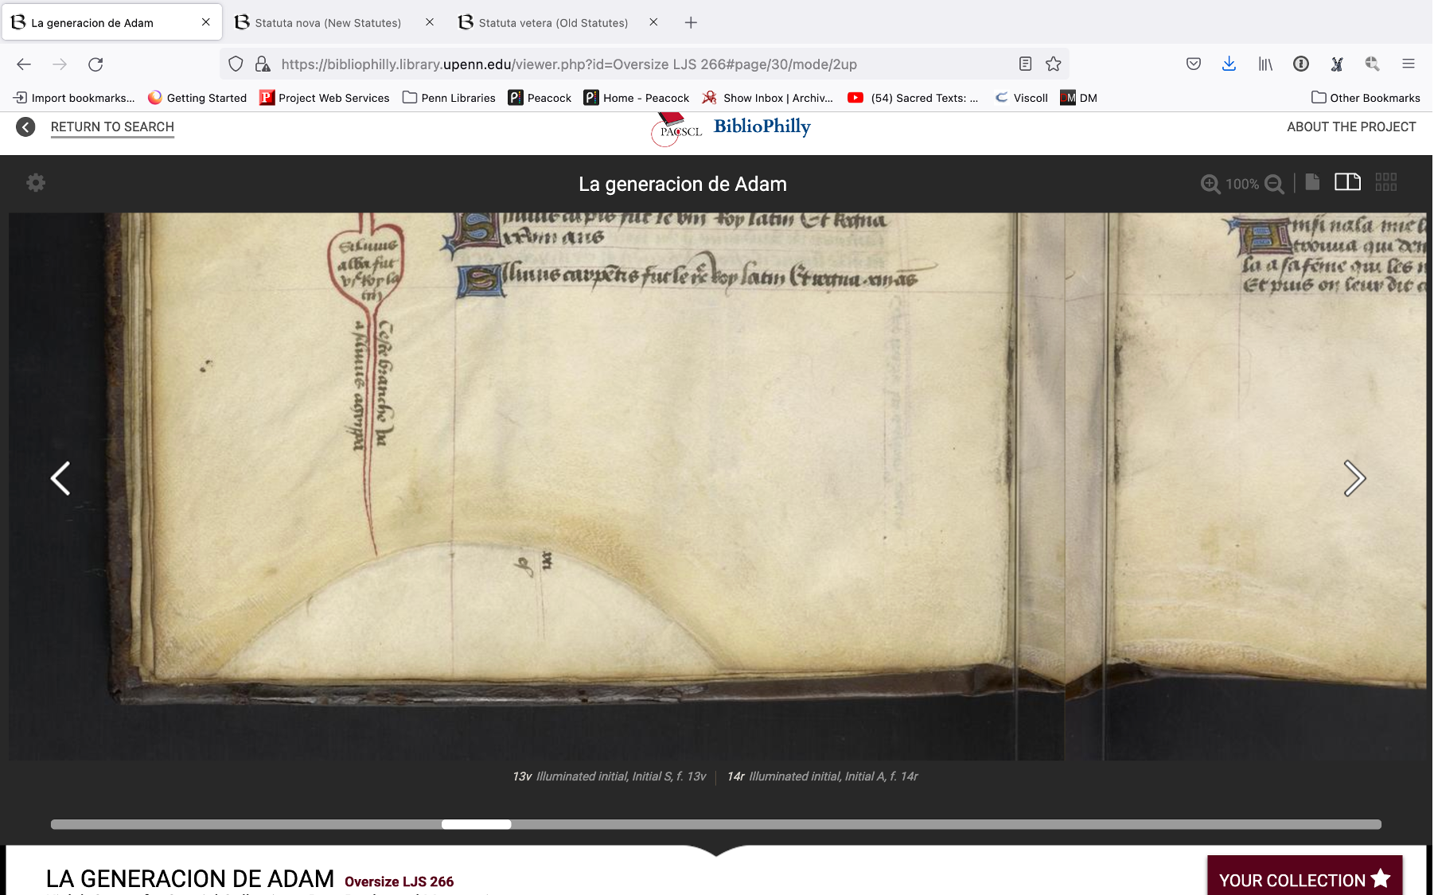The width and height of the screenshot is (1434, 895).
Task: Close the Statuta vetera tab
Action: pos(653,22)
